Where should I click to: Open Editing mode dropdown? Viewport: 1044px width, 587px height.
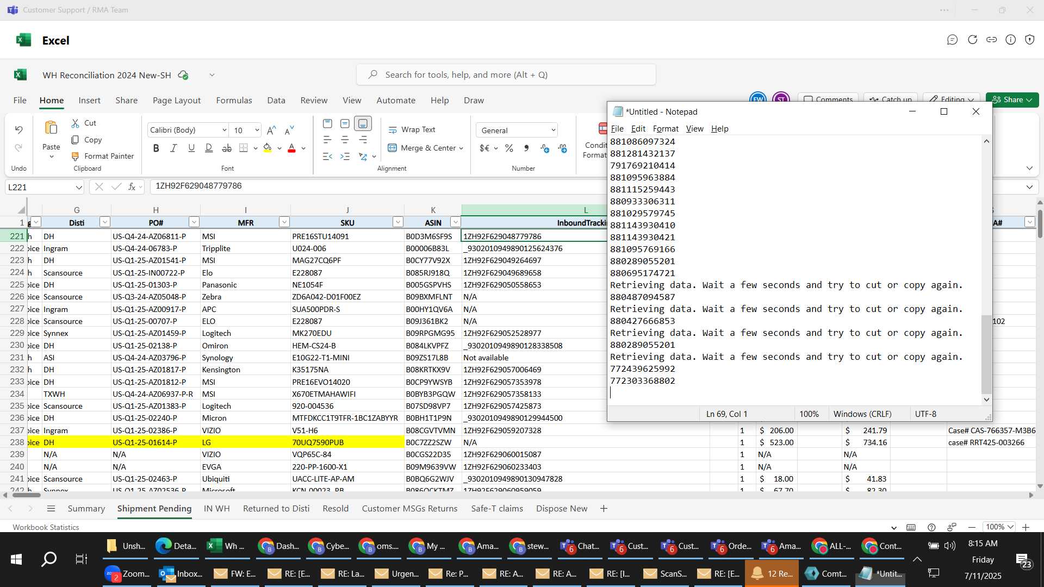[951, 99]
